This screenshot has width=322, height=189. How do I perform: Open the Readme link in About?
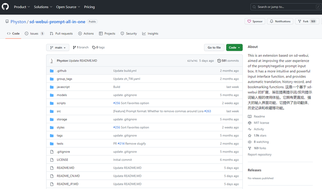(256, 116)
